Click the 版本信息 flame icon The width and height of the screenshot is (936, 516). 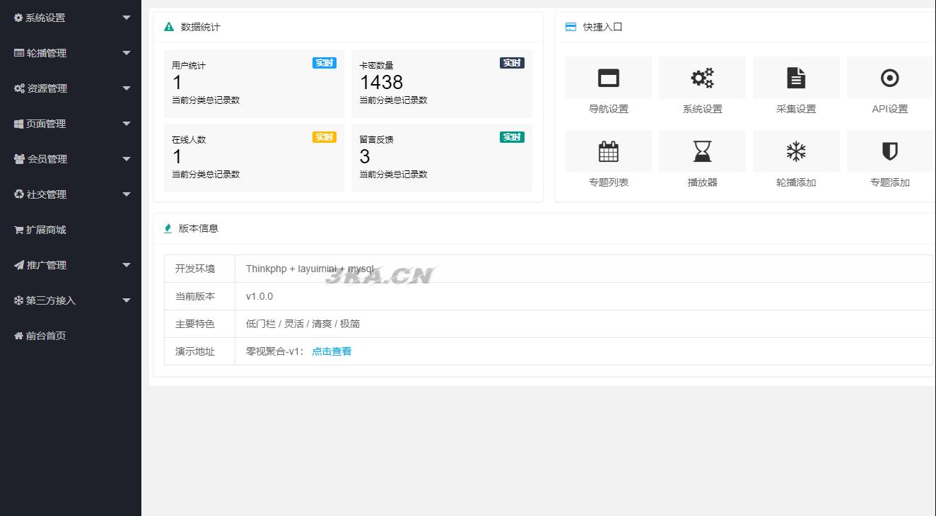click(x=168, y=228)
